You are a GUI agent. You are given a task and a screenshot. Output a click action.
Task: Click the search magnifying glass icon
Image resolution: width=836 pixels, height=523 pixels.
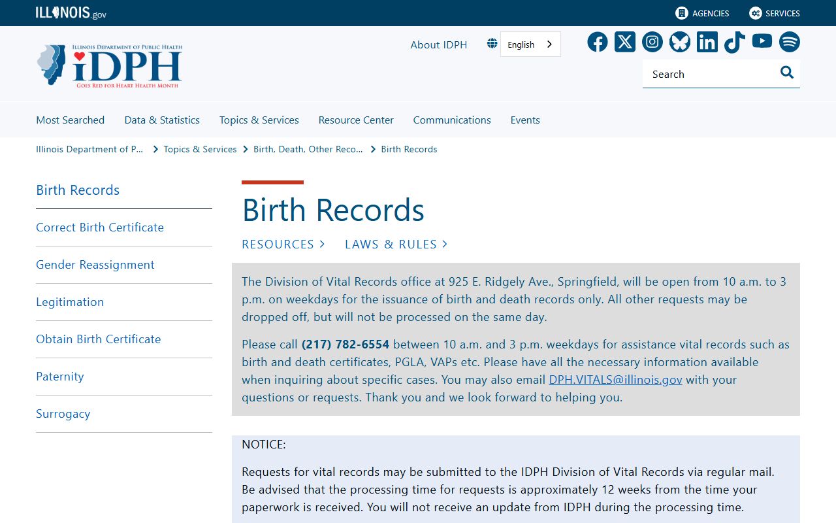pos(787,73)
